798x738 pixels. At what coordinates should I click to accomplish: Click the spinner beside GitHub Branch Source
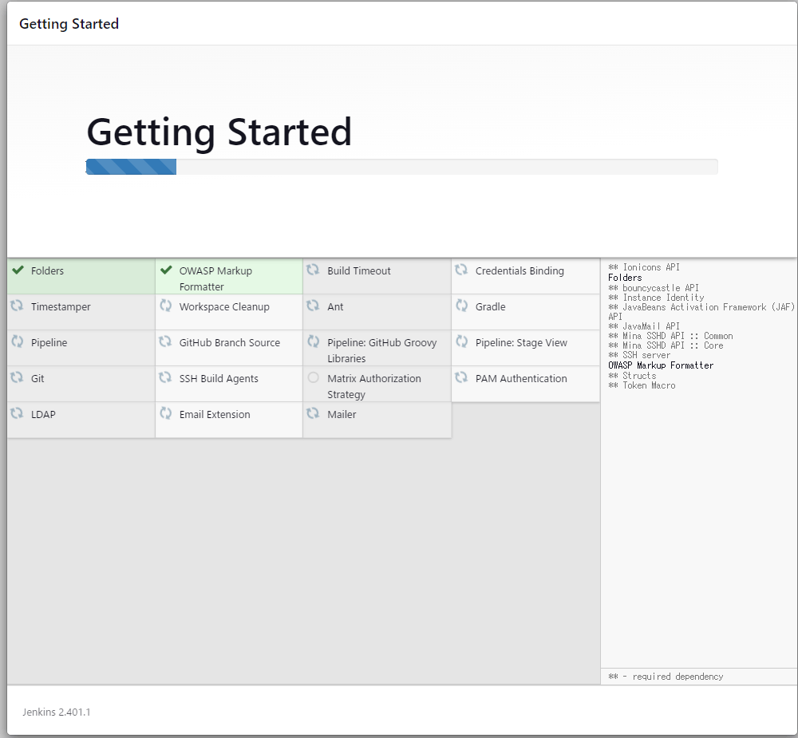[x=165, y=341]
